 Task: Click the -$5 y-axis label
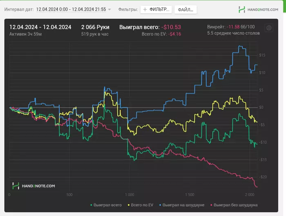coord(262,125)
